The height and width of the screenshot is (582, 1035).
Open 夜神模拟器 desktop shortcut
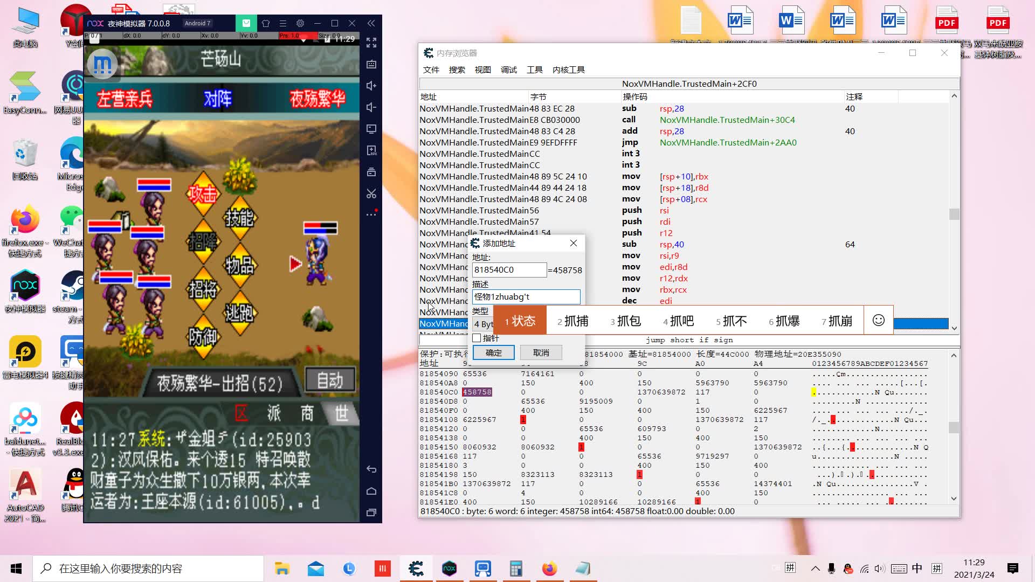(x=25, y=292)
